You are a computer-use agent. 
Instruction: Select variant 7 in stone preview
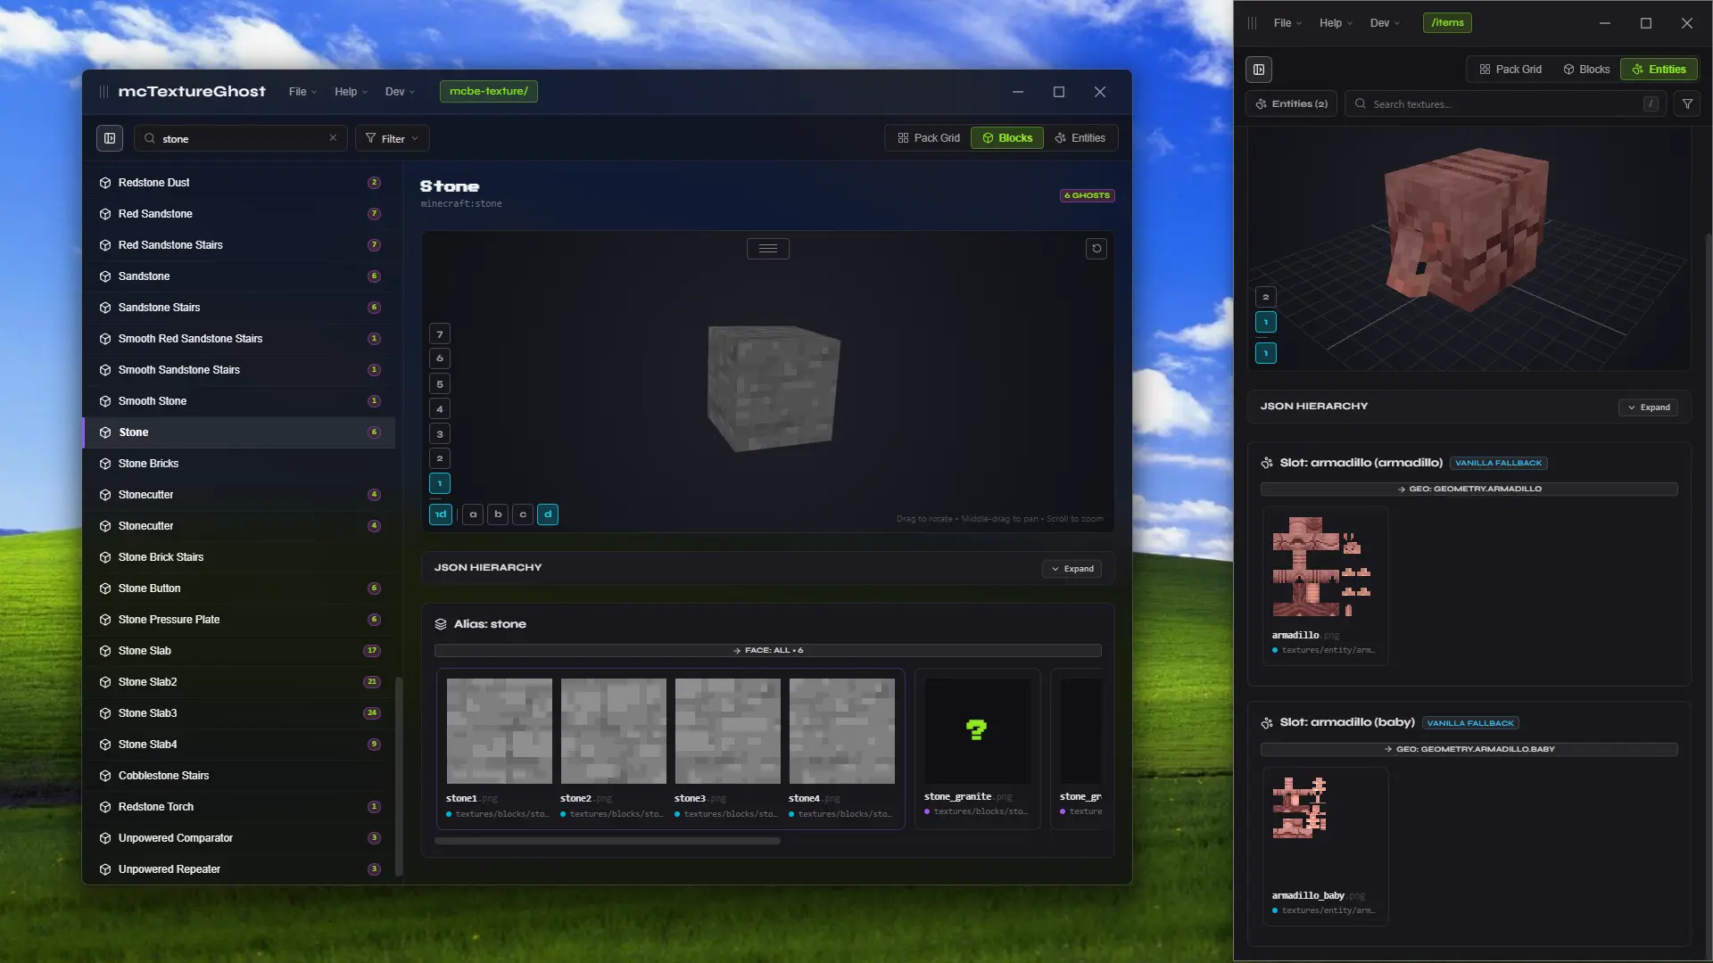coord(440,334)
